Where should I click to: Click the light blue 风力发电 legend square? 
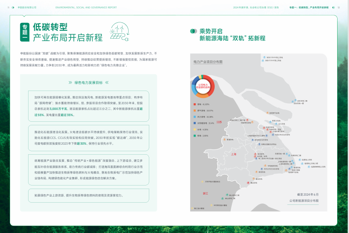[194, 117]
